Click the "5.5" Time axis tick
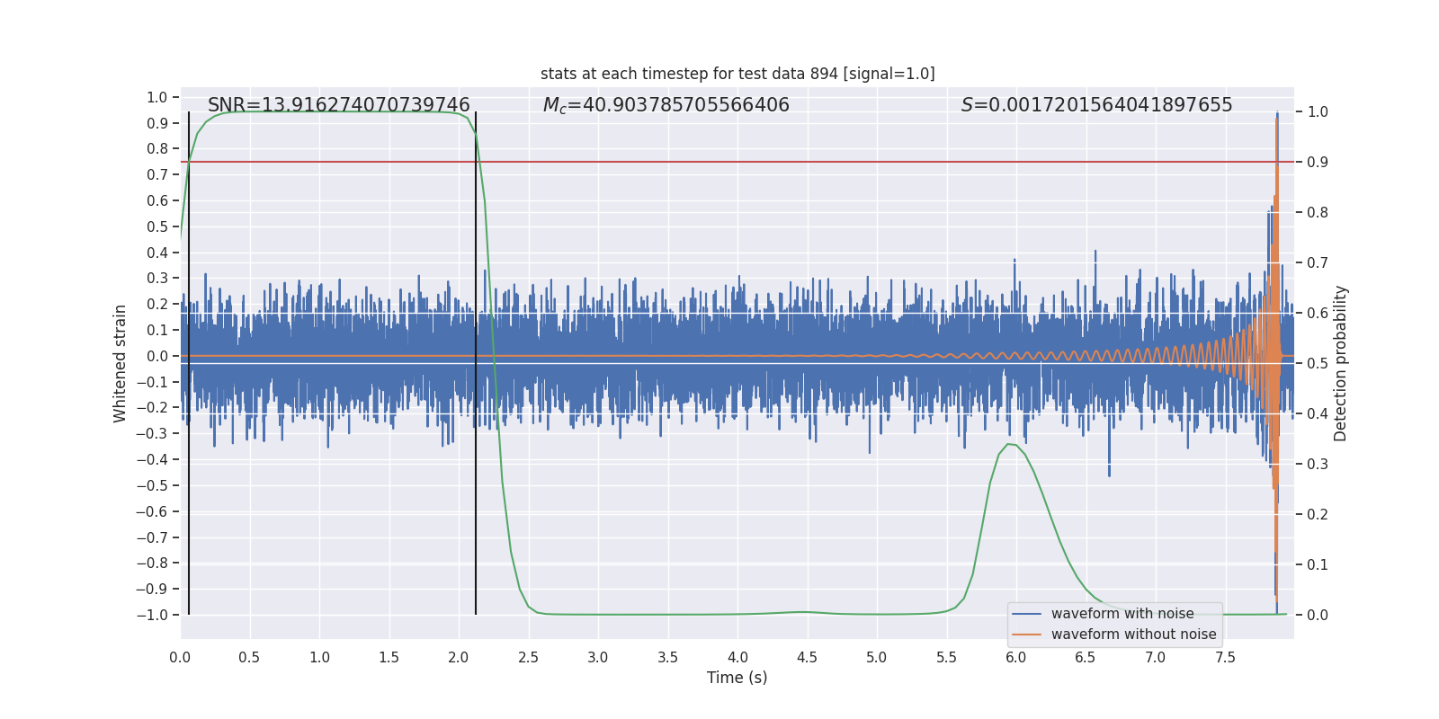Image resolution: width=1439 pixels, height=719 pixels. tap(946, 657)
